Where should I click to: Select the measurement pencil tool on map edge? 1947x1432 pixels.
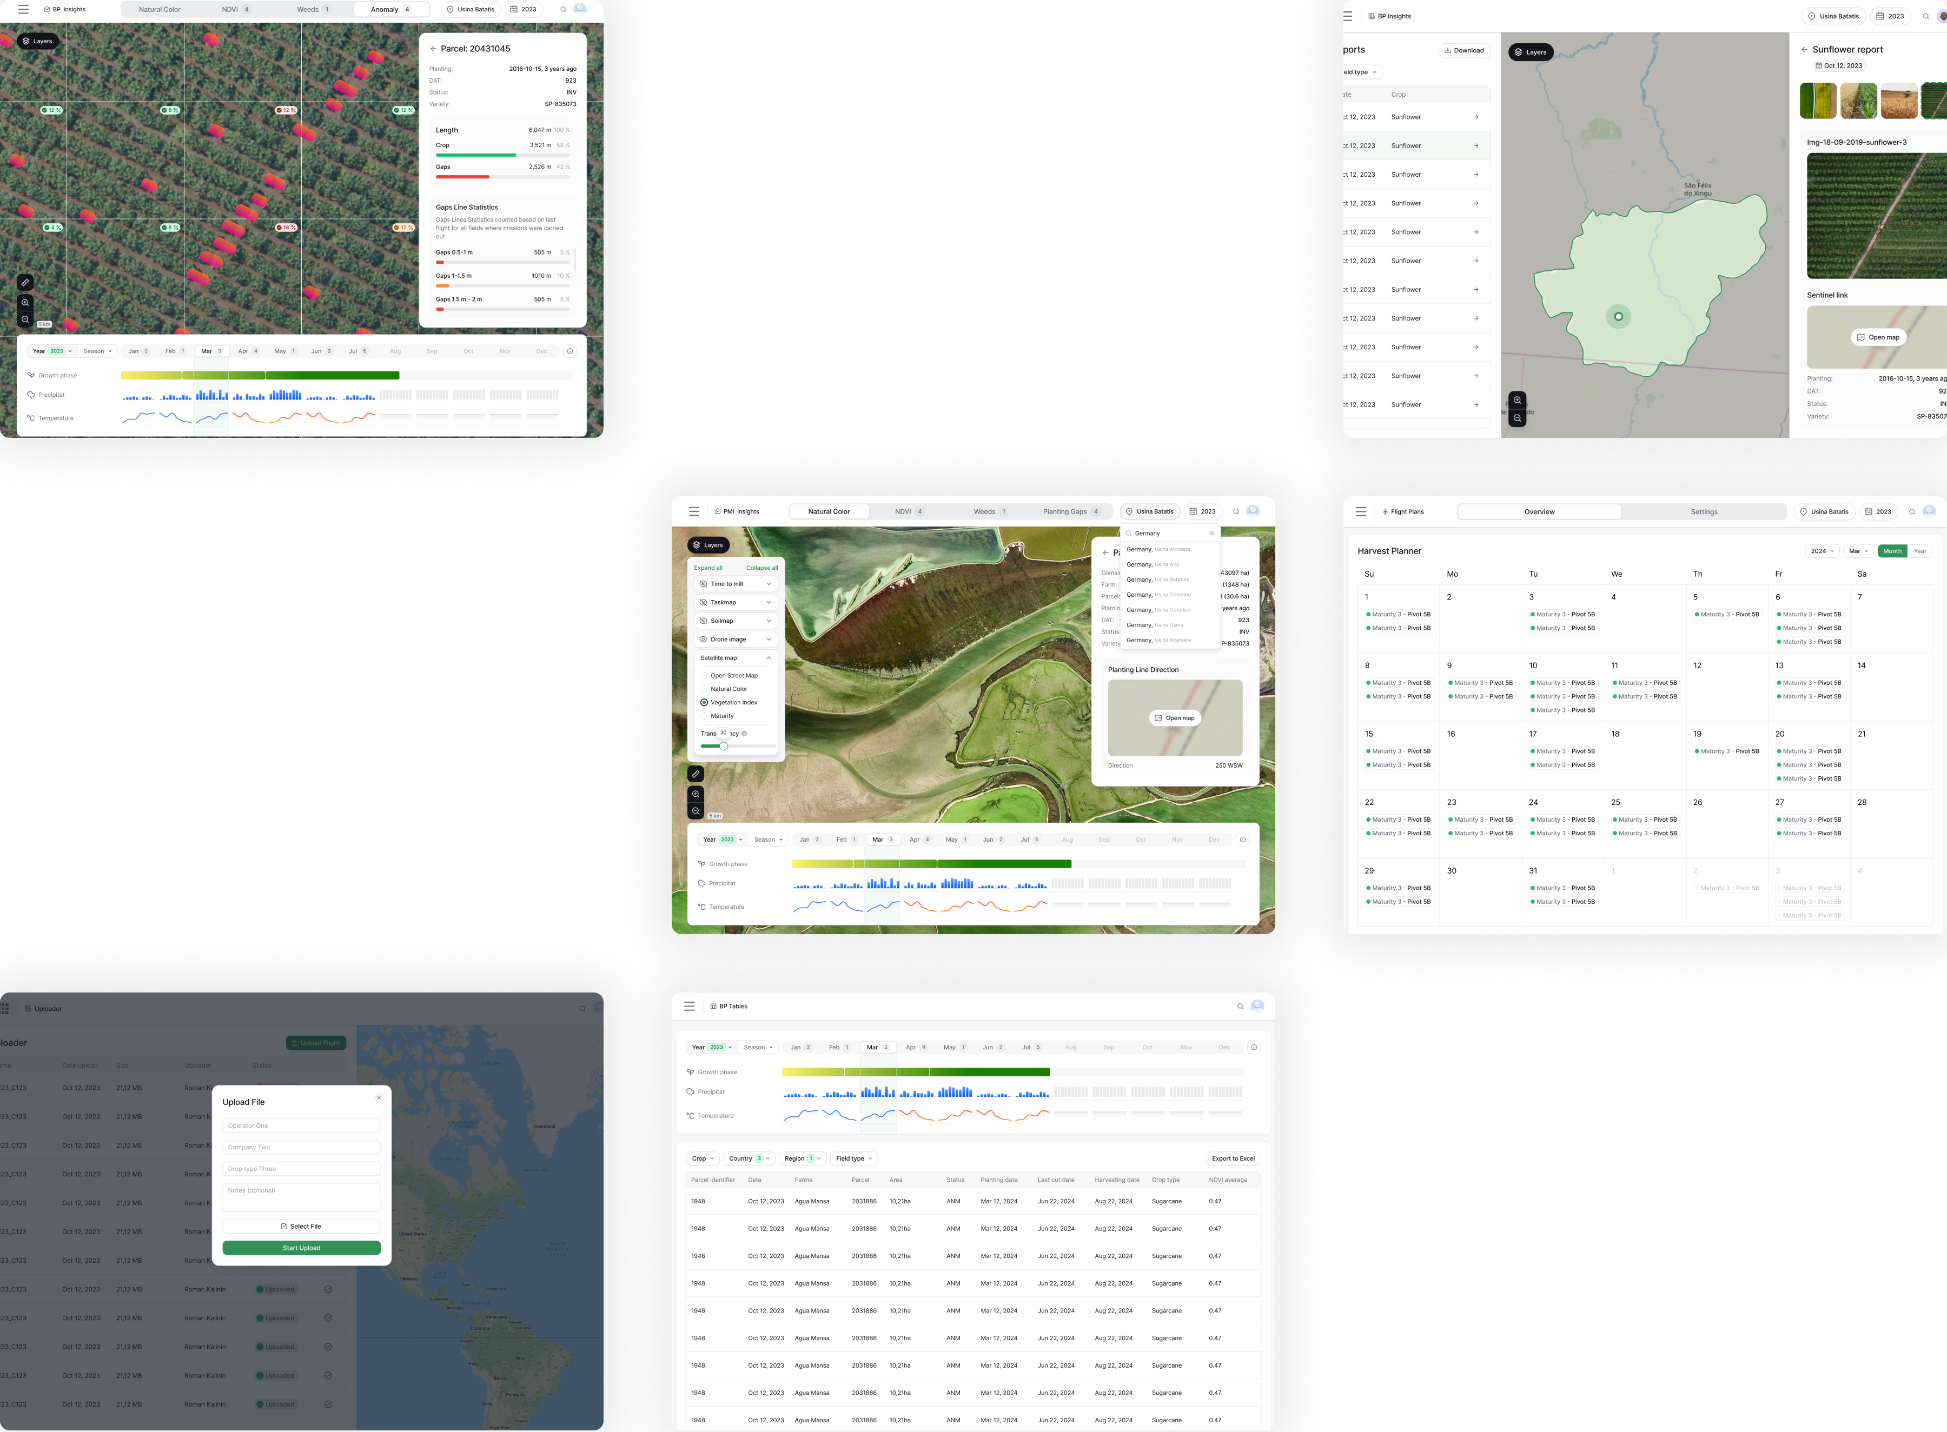pos(24,283)
